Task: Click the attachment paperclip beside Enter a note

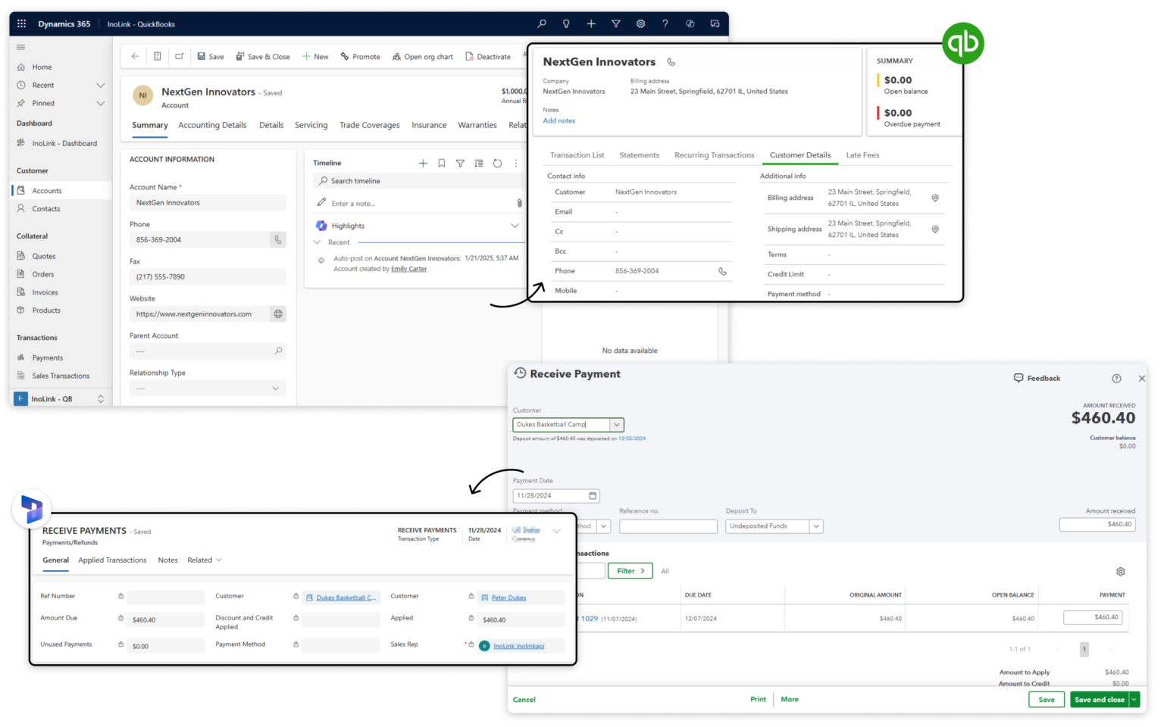Action: (x=518, y=203)
